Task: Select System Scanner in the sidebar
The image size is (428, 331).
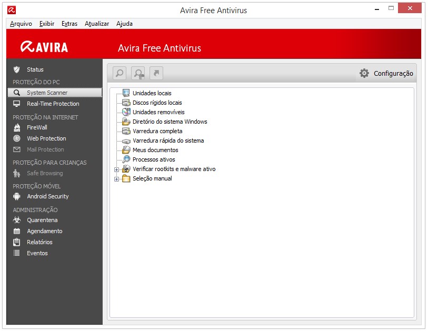Action: tap(54, 93)
